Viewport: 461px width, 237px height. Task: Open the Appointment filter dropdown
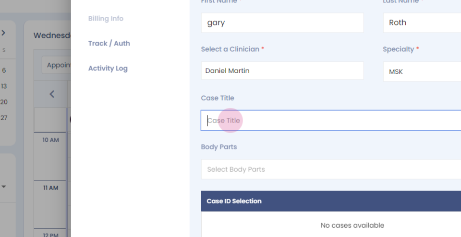pos(57,65)
